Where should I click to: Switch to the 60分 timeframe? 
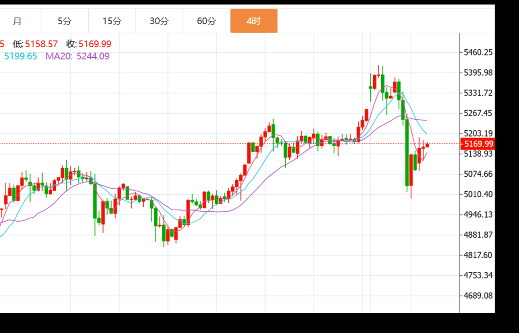point(206,21)
